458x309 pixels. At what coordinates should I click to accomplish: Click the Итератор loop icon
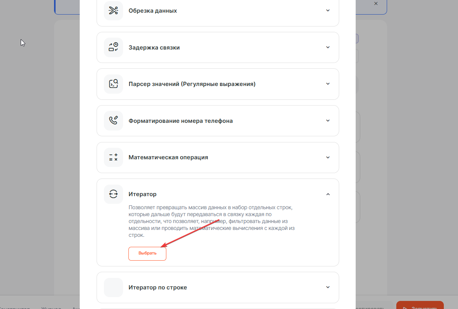113,194
